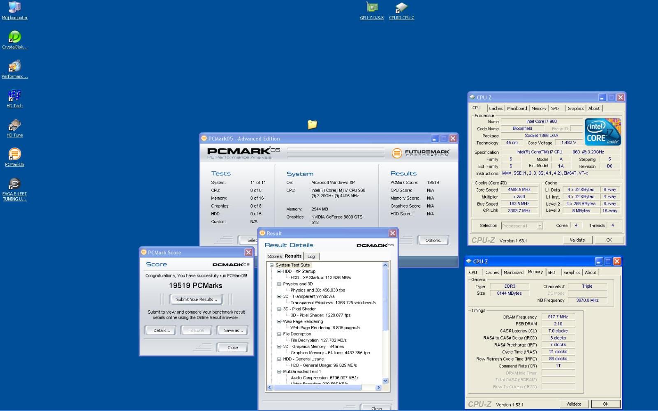The width and height of the screenshot is (658, 411).
Task: Open CPUID CPU-Z desktop icon
Action: point(402,11)
